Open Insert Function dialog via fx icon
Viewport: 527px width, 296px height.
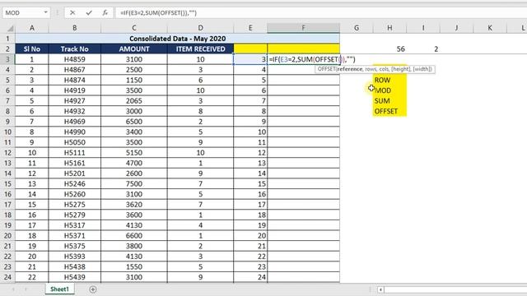coord(105,13)
